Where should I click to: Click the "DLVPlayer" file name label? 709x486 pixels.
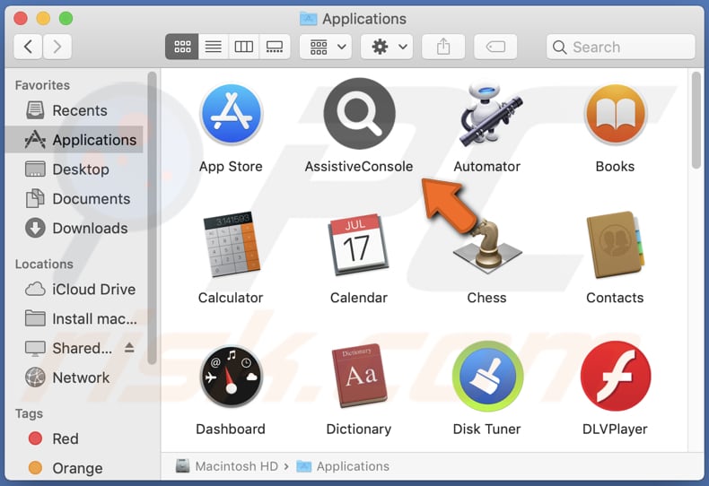[x=615, y=429]
